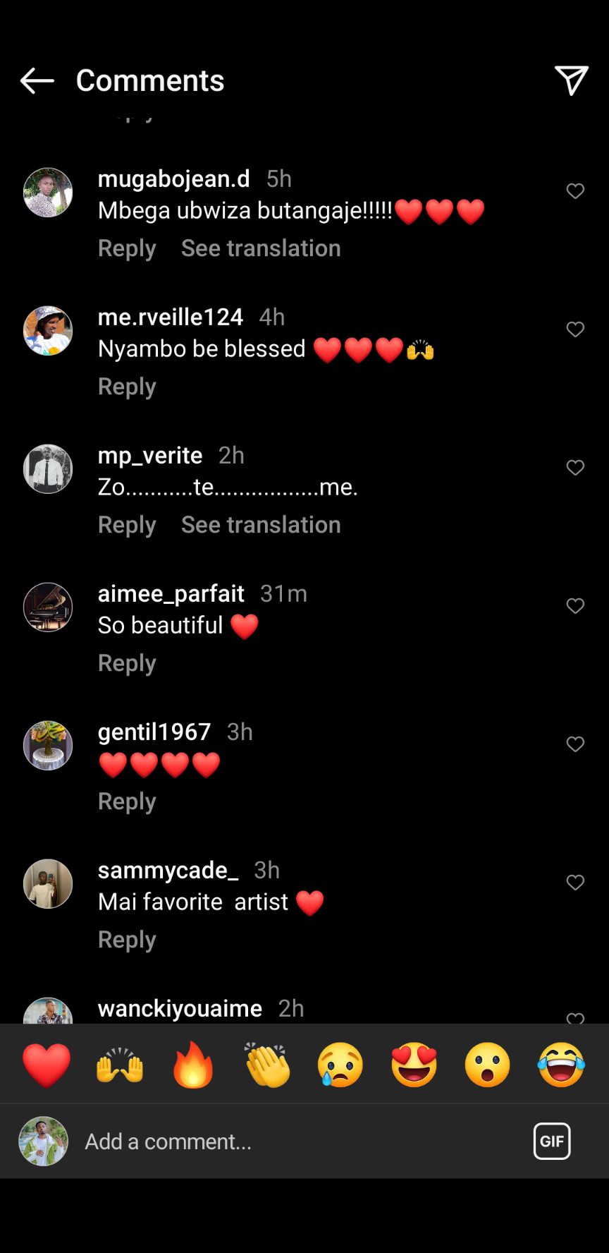This screenshot has height=1253, width=609.
Task: Like aimee_parfait's comment with the heart
Action: click(x=575, y=606)
